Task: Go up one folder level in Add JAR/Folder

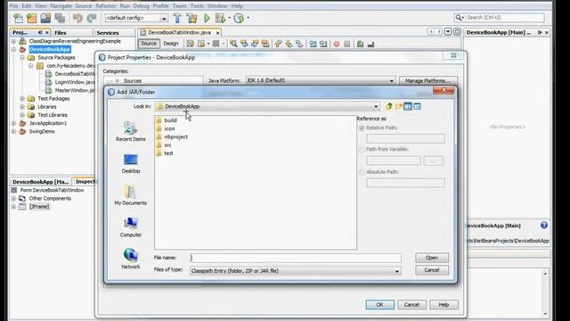Action: click(x=389, y=106)
